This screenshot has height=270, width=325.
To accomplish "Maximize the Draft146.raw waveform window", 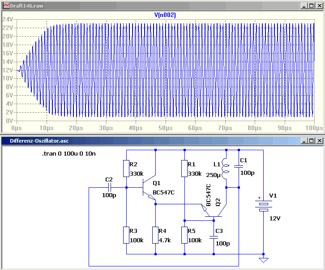I will pos(311,6).
